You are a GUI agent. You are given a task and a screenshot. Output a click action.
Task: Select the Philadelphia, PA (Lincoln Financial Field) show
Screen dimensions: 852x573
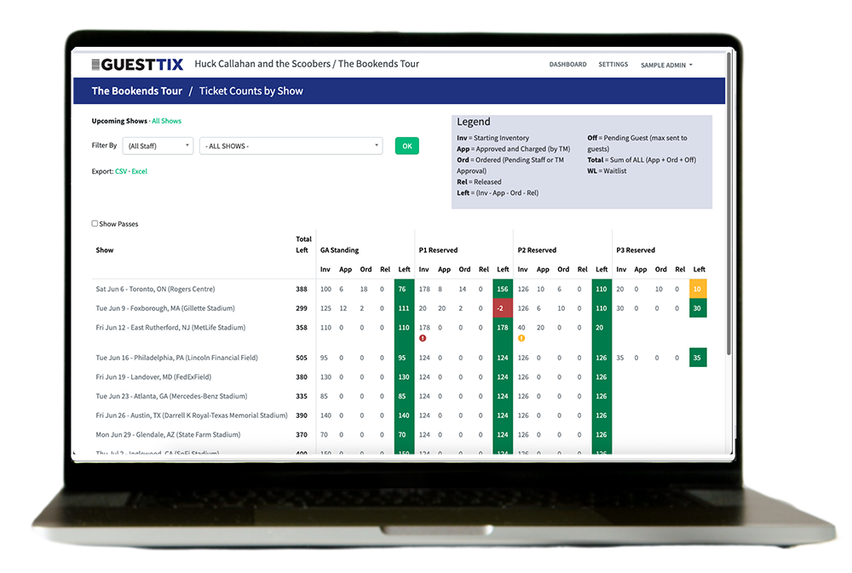pyautogui.click(x=176, y=358)
